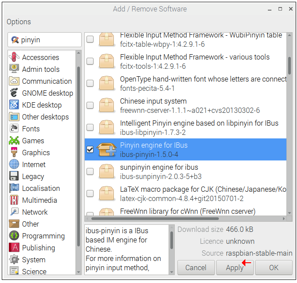This screenshot has width=297, height=283.
Task: Select the Graphics paintbrush icon
Action: [x=14, y=152]
